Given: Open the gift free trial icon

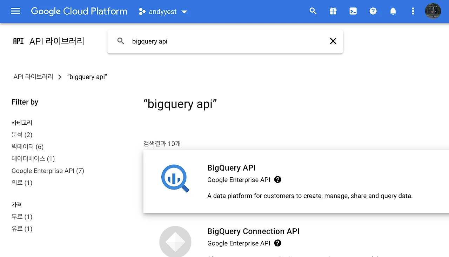Looking at the screenshot, I should [x=333, y=11].
